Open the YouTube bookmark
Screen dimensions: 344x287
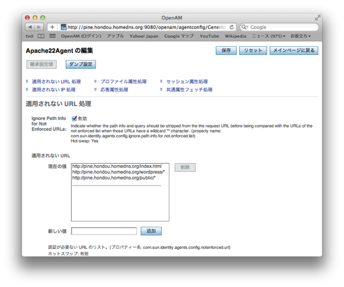209,36
